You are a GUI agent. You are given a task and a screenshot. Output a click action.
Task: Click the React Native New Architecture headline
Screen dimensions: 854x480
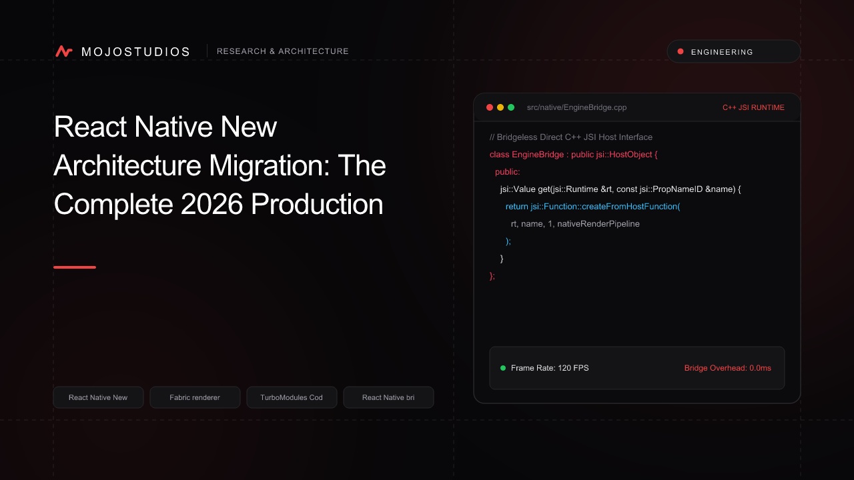click(x=220, y=165)
